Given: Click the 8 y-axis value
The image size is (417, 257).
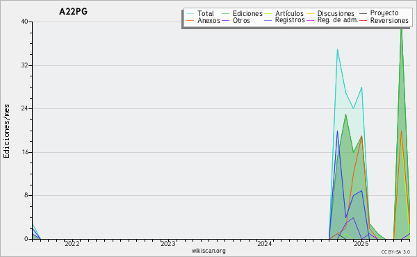Looking at the screenshot, I should coord(26,195).
